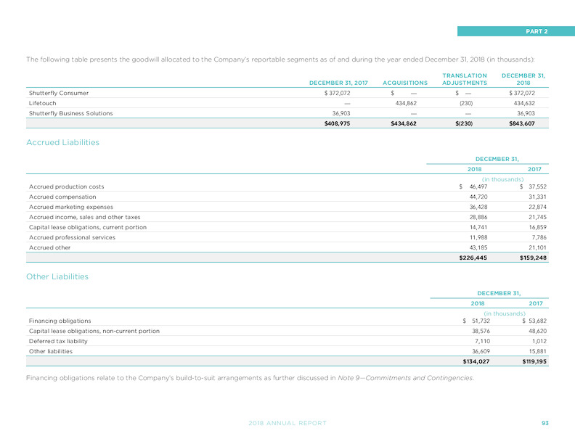Image resolution: width=575 pixels, height=444 pixels.
Task: Select the Other Liabilities heading
Action: pyautogui.click(x=57, y=276)
